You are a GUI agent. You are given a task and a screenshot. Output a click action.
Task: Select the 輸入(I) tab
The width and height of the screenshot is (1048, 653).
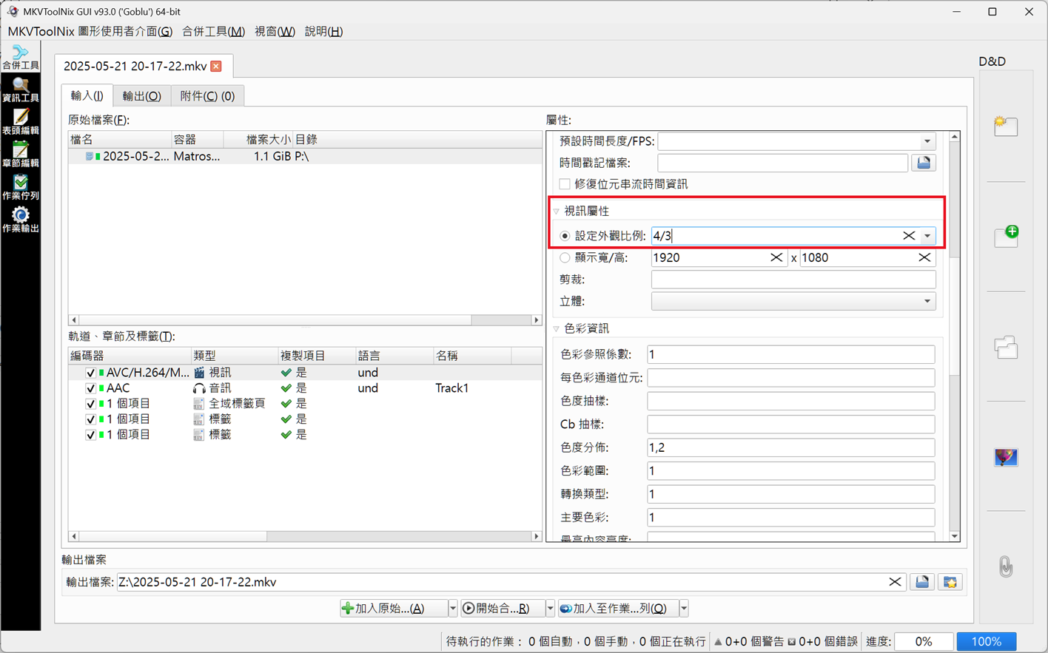pyautogui.click(x=87, y=95)
